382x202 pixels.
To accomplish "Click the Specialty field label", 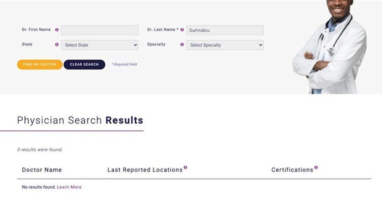I will point(156,44).
